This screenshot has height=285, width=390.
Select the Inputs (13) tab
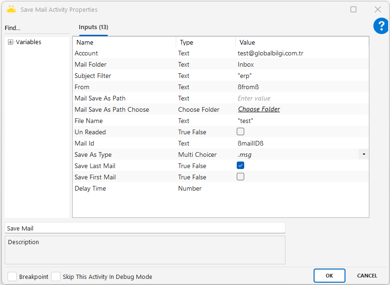coord(93,27)
